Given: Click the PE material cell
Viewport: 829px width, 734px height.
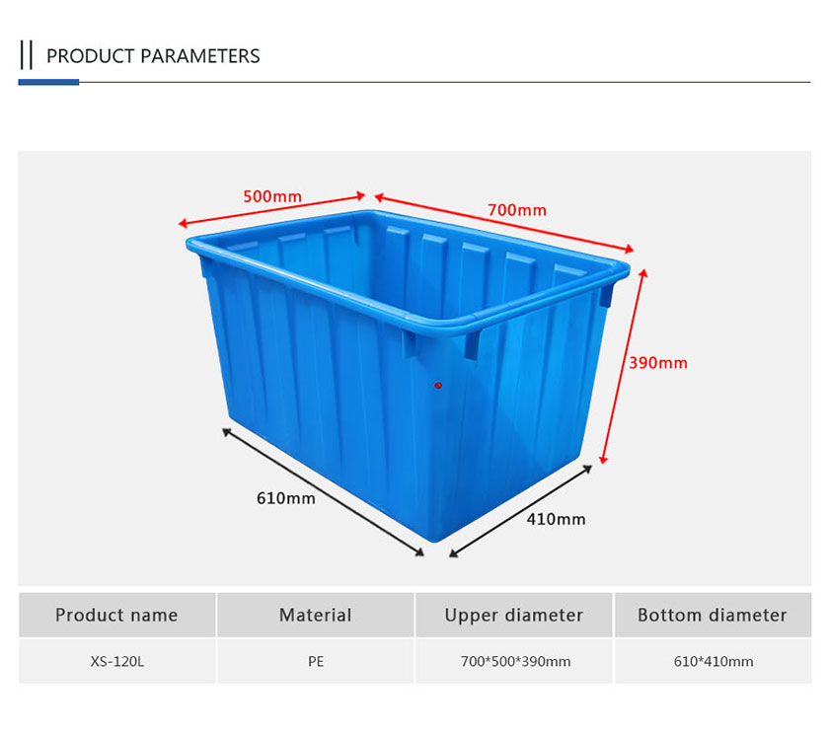Looking at the screenshot, I should (316, 662).
